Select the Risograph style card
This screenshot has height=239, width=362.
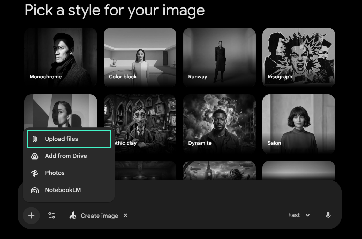point(299,57)
